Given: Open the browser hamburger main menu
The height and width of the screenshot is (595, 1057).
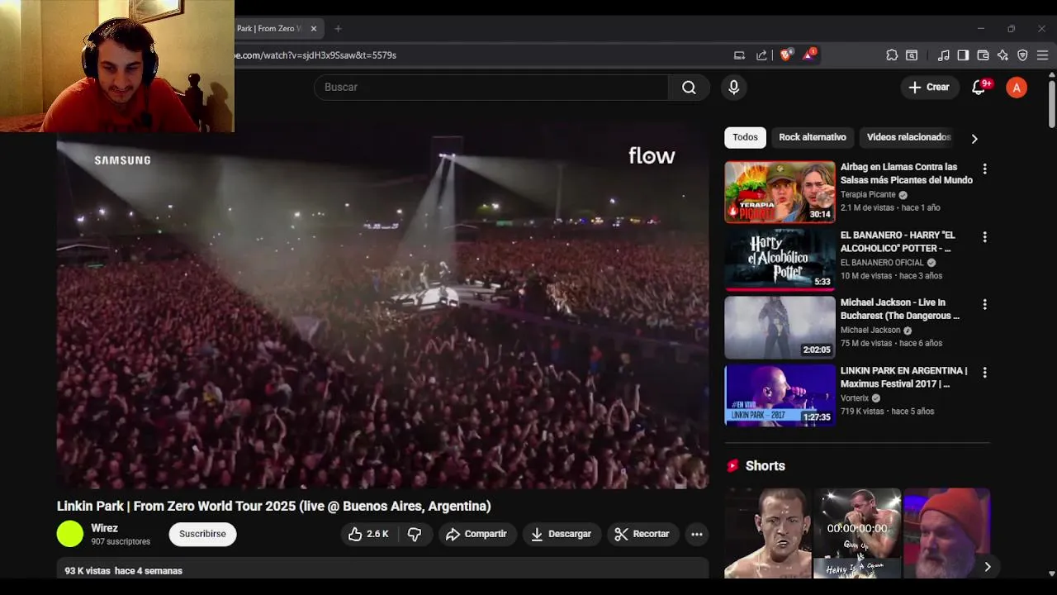Looking at the screenshot, I should coord(1042,55).
